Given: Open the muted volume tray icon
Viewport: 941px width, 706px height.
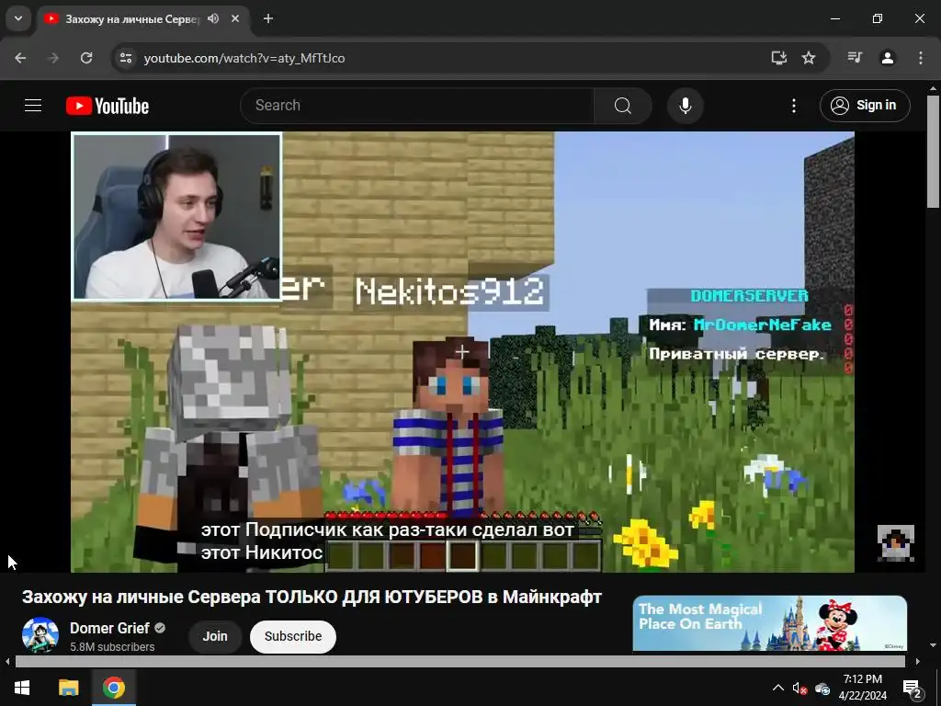Looking at the screenshot, I should pos(799,689).
